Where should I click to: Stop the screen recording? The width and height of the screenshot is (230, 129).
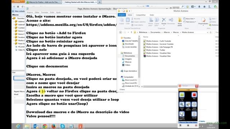[194, 95]
